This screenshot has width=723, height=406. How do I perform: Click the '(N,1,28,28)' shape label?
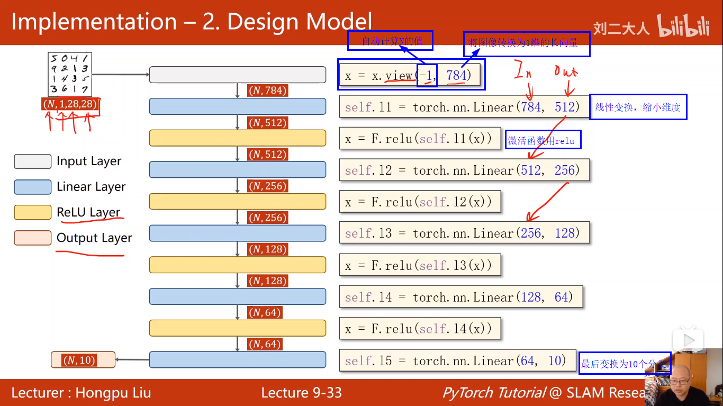[71, 104]
